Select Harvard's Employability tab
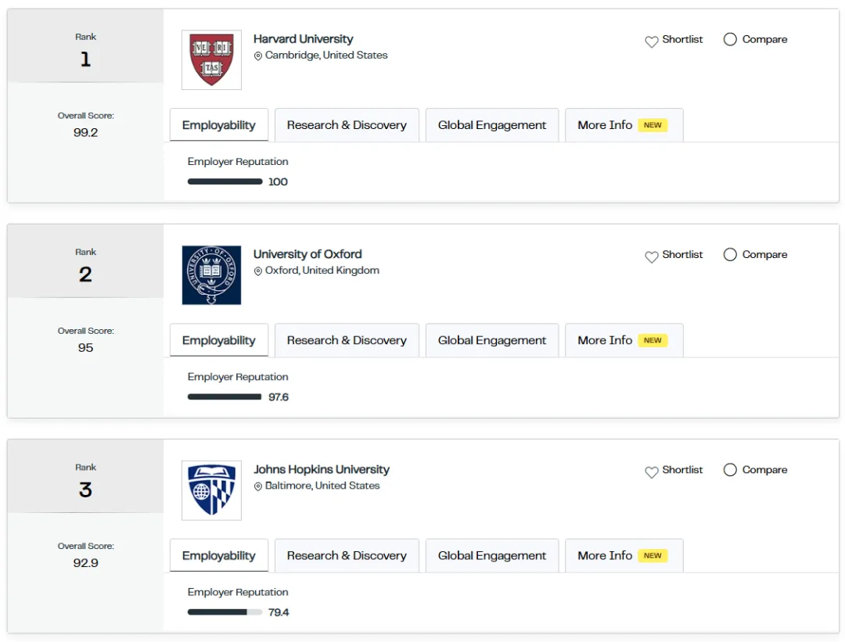 pyautogui.click(x=219, y=125)
